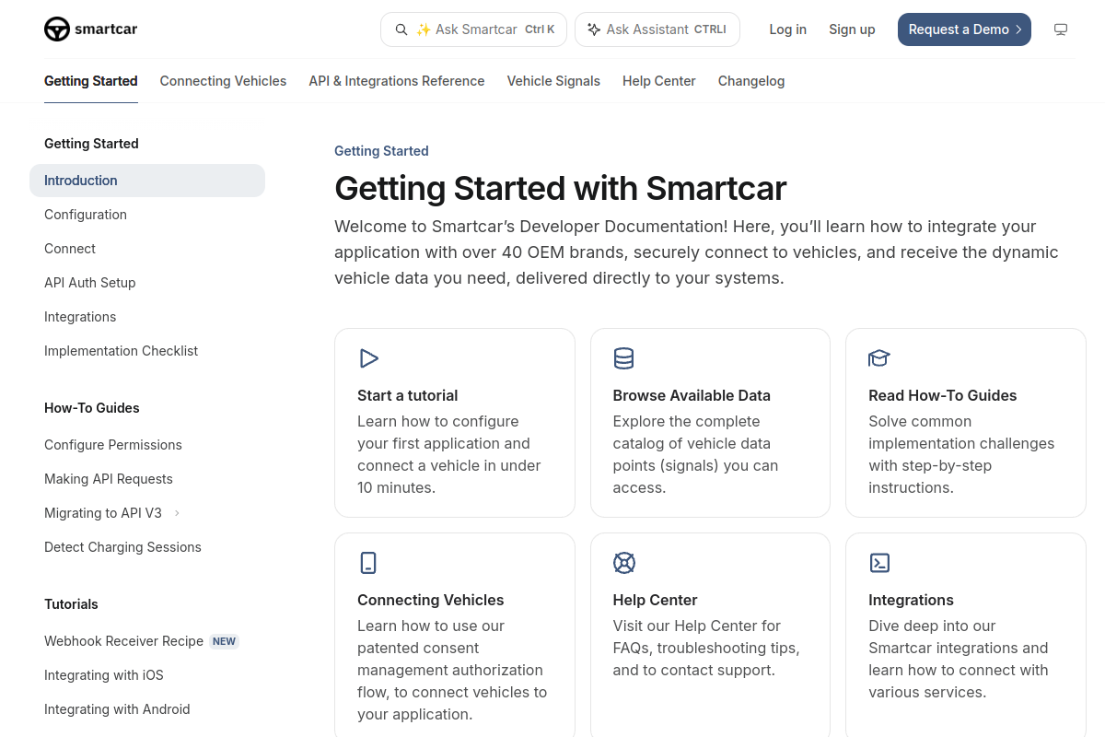This screenshot has height=737, width=1105.
Task: Expand the Migrating to API V3 chevron
Action: click(177, 513)
